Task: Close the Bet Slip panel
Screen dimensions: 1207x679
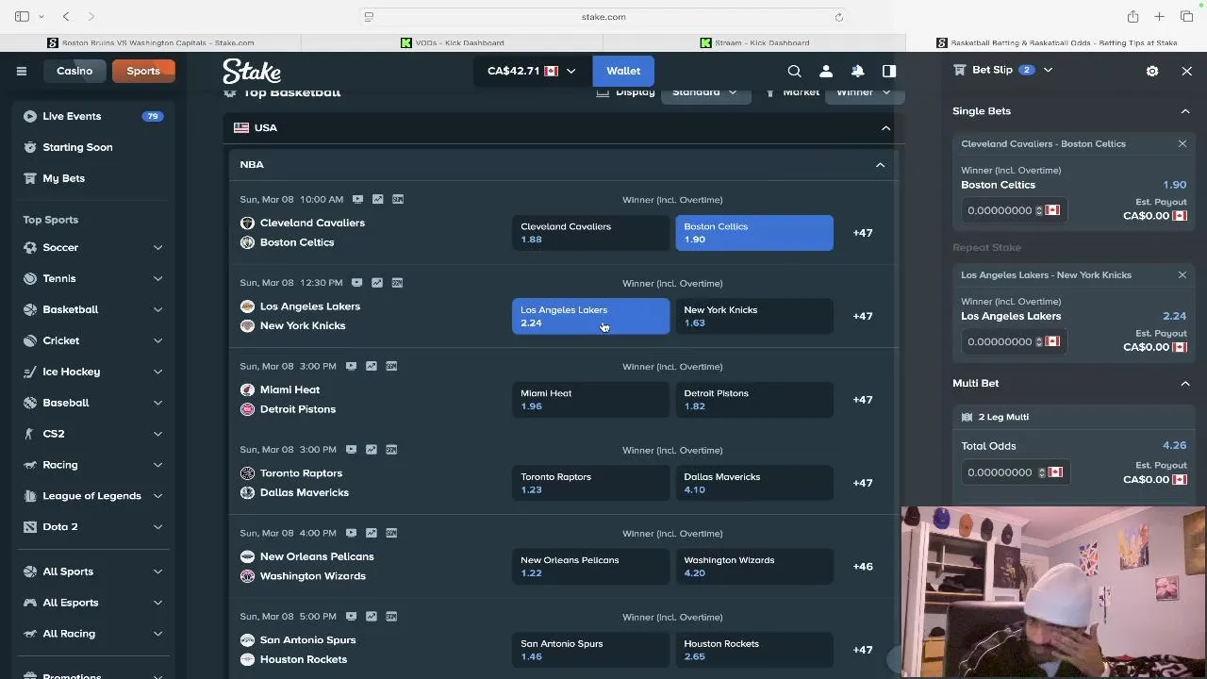Action: click(1186, 71)
